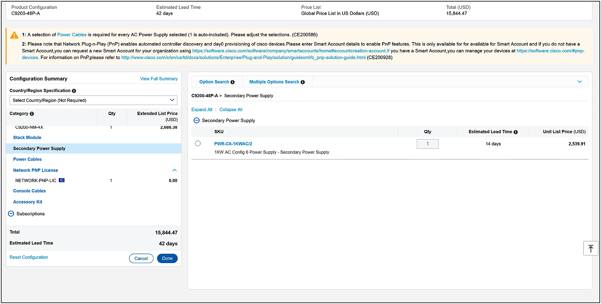601x304 pixels.
Task: Open the Select Country/Region dropdown
Action: pos(93,100)
